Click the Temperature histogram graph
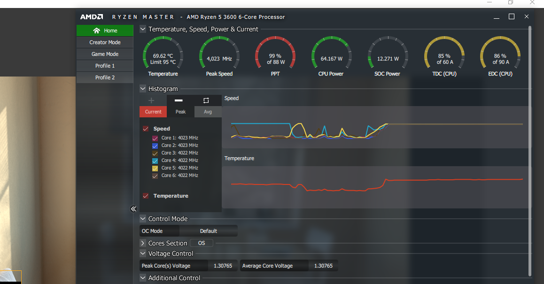The height and width of the screenshot is (284, 544). click(x=376, y=187)
